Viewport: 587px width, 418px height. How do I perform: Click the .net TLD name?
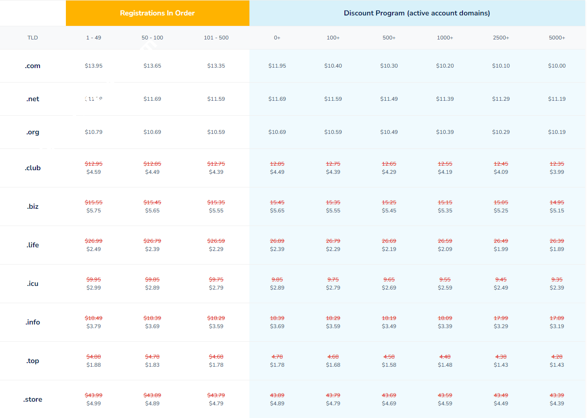(33, 99)
